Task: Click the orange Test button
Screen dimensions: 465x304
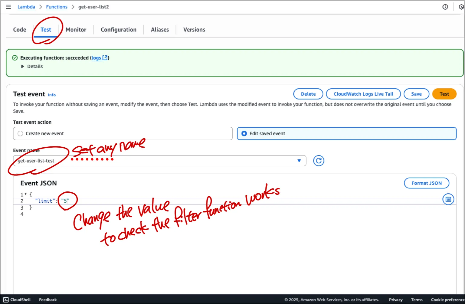Action: tap(444, 94)
